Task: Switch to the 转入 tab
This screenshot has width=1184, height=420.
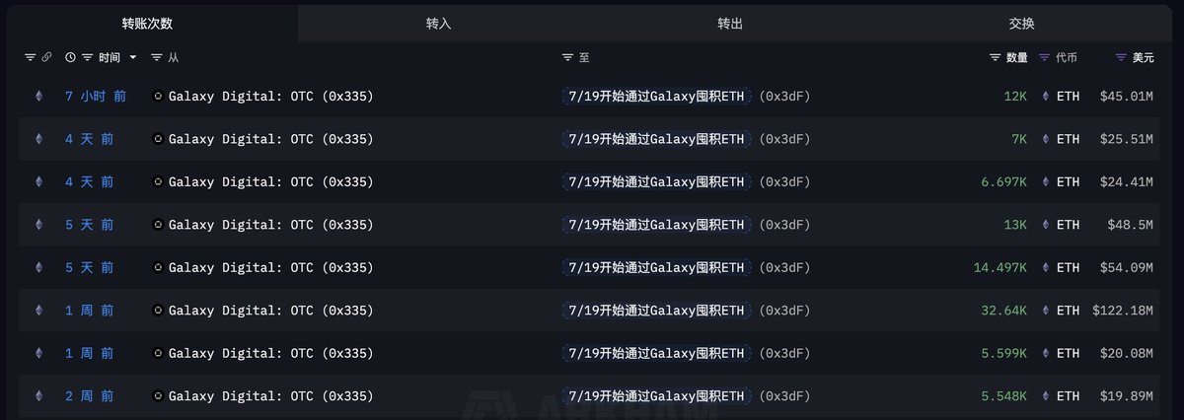Action: [439, 23]
